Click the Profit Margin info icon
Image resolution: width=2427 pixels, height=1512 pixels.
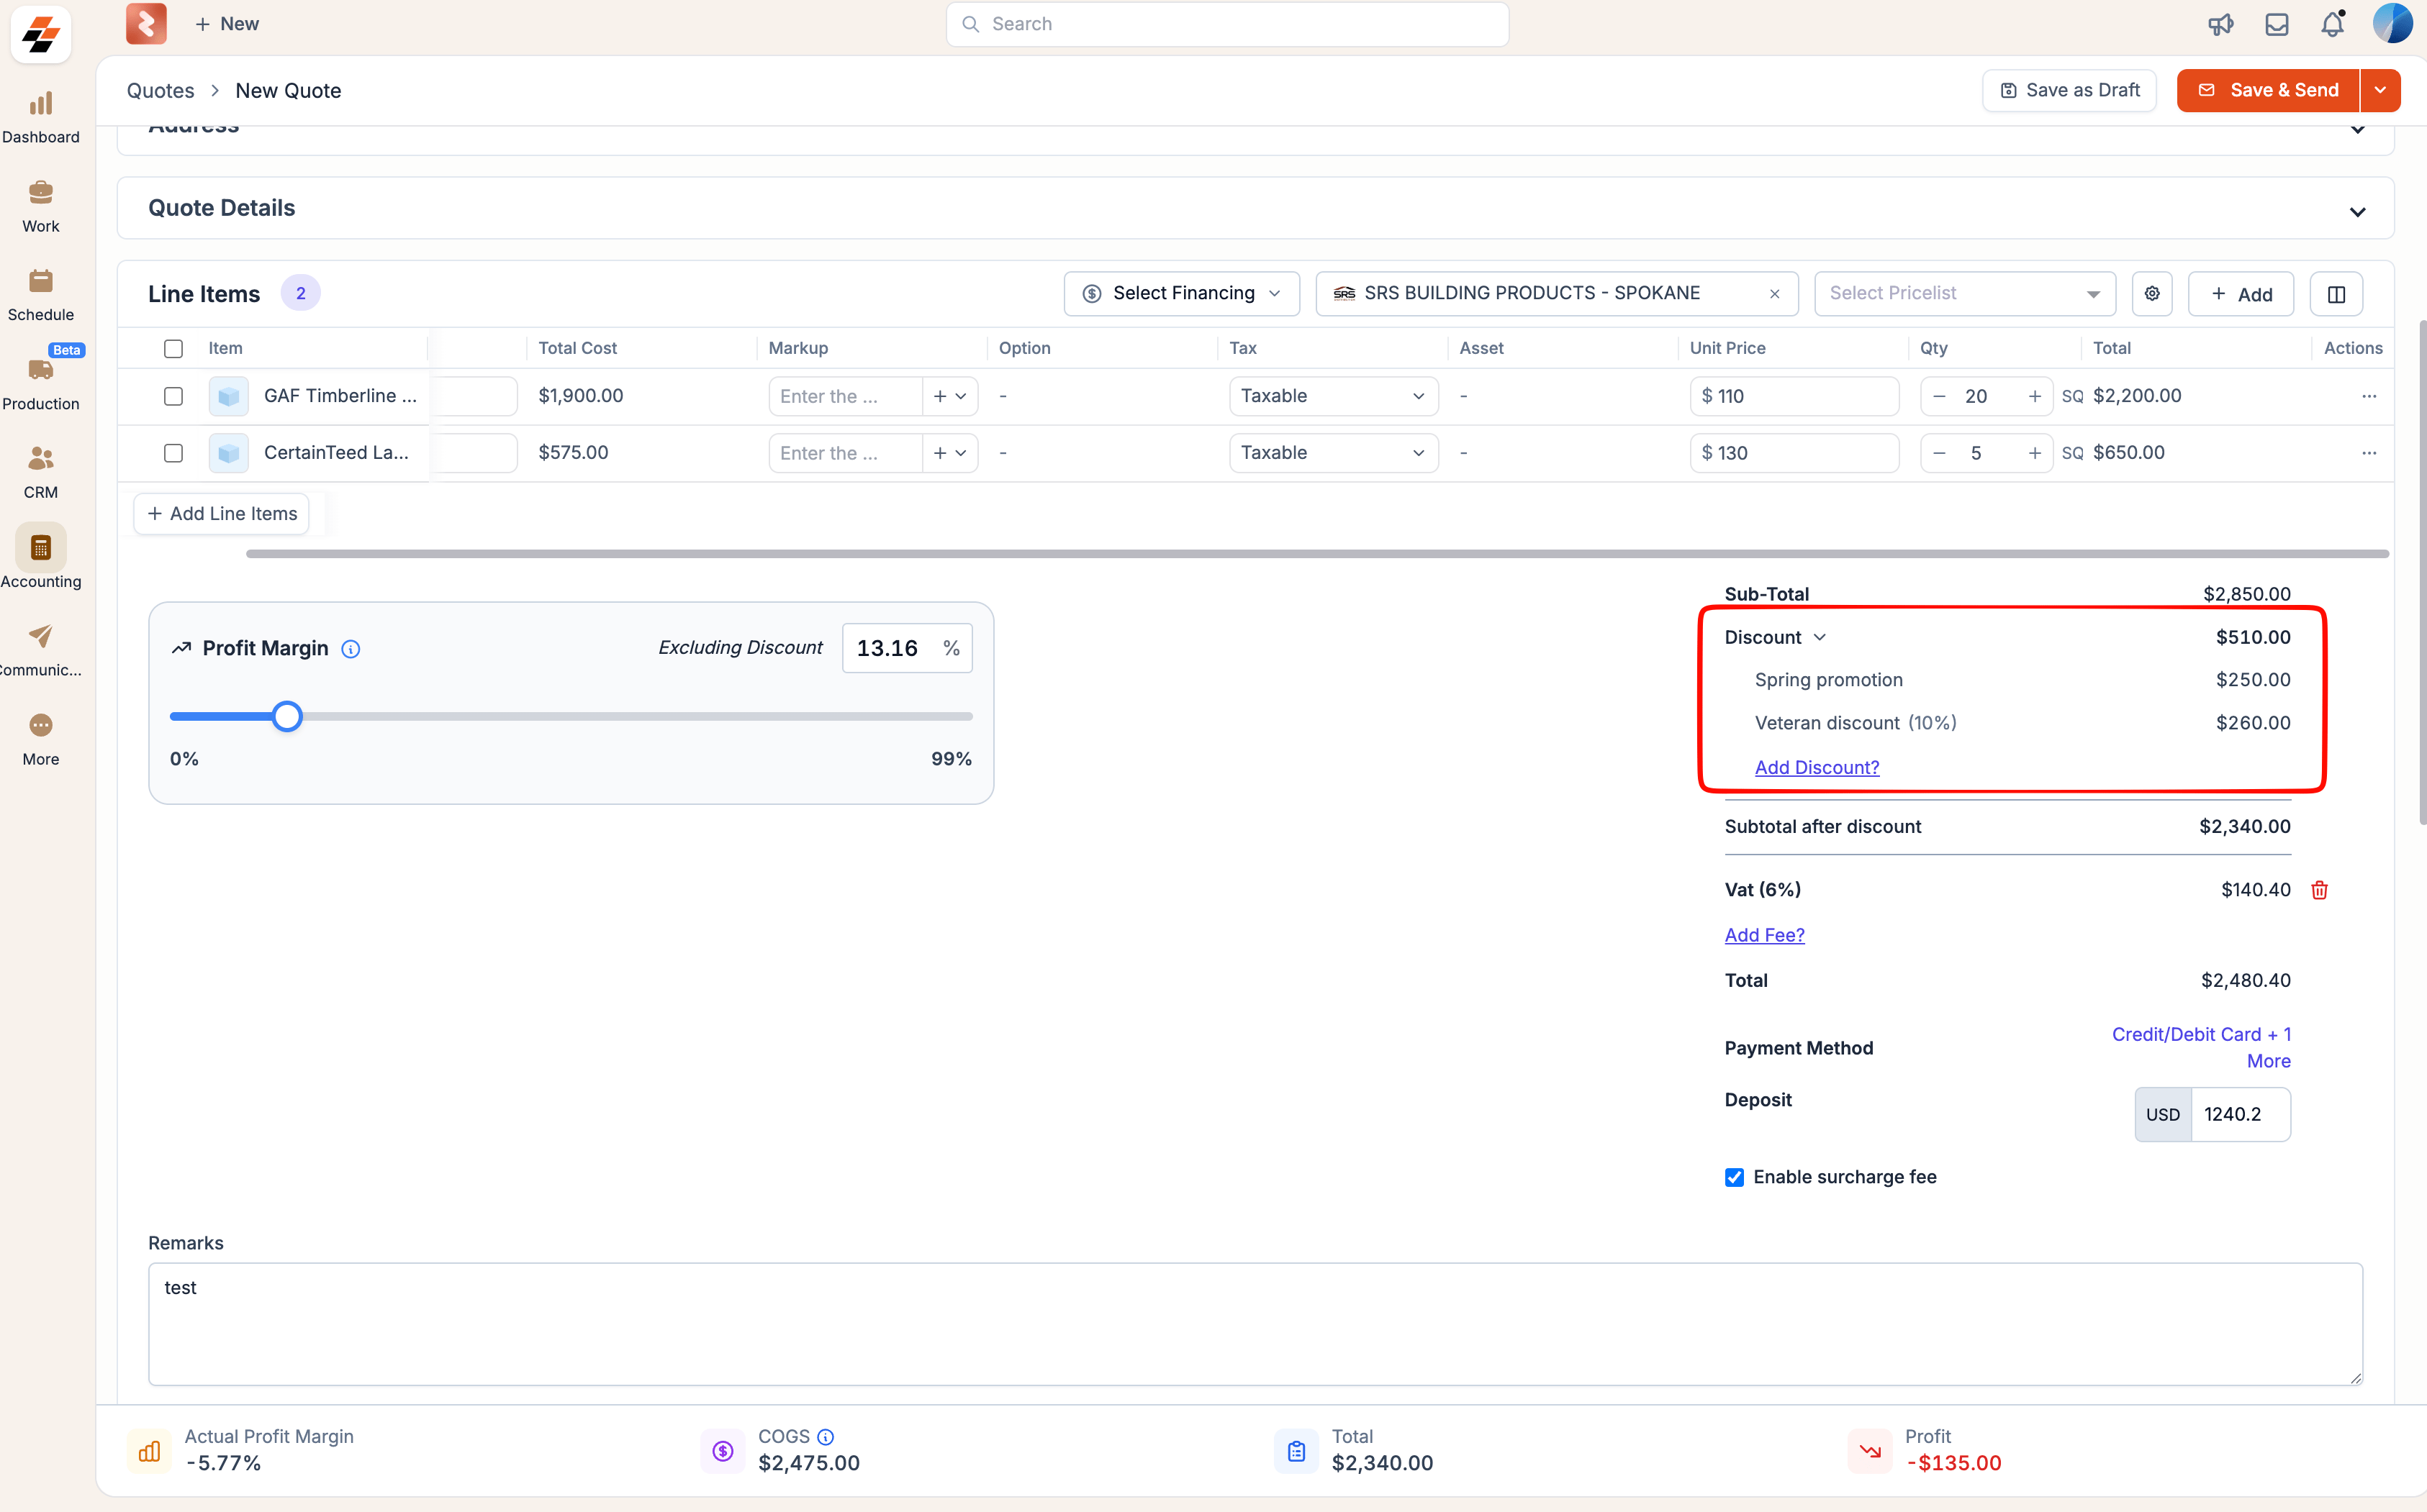(x=350, y=649)
